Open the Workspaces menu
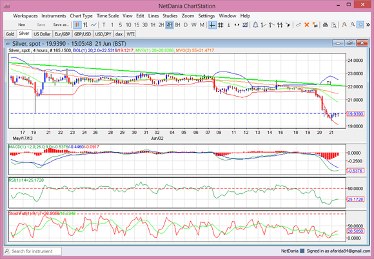Image resolution: width=374 pixels, height=259 pixels. tap(25, 16)
